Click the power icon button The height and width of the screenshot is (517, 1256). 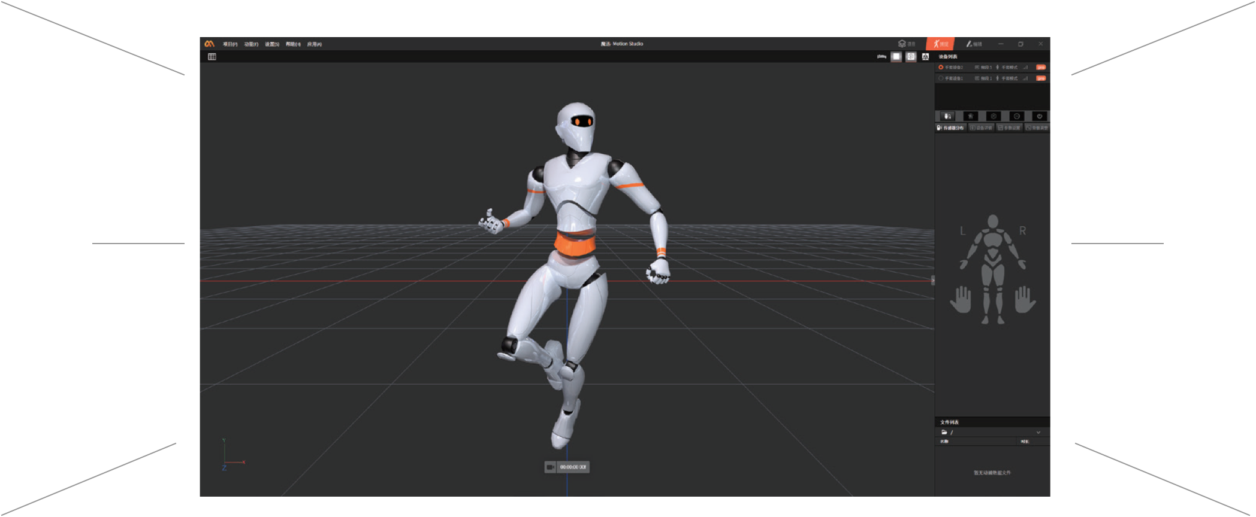point(1040,116)
